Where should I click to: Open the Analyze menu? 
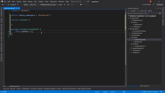click(41, 2)
